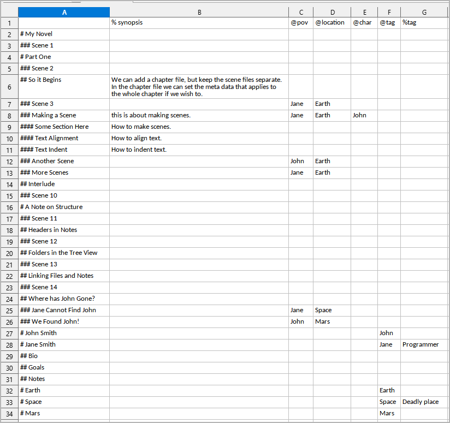This screenshot has width=450, height=423.
Task: Select the row 16 header
Action: coord(9,207)
